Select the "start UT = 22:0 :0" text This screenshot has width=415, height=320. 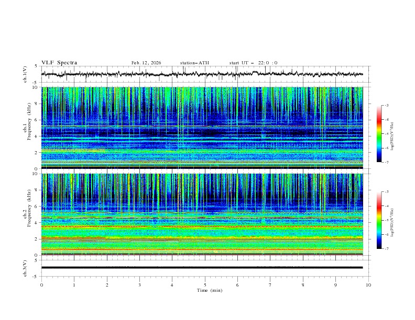coord(253,63)
